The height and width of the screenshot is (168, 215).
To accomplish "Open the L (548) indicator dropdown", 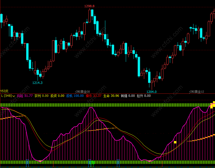I will [x=8, y=96].
